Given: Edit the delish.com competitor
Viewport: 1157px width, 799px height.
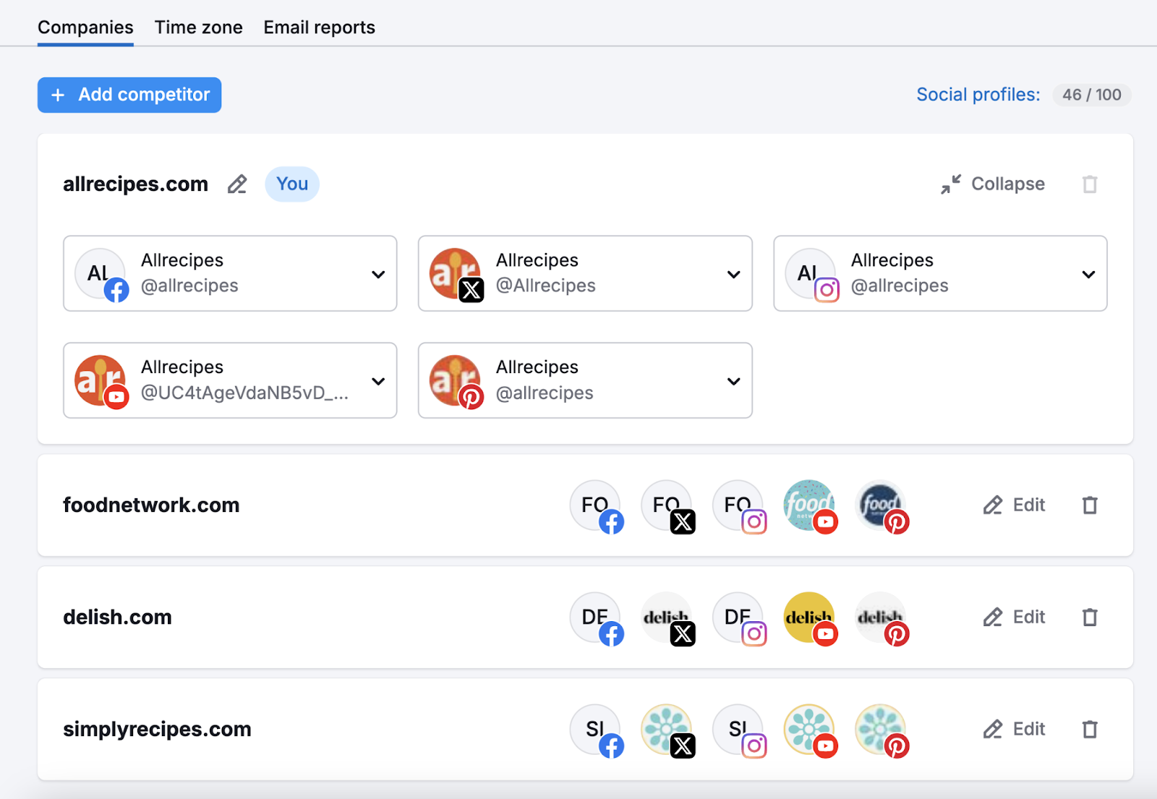Looking at the screenshot, I should point(1015,618).
